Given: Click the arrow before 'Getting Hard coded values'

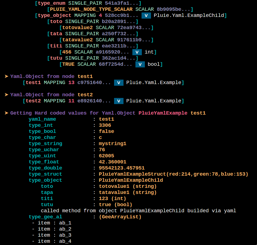Looking at the screenshot, I should (7, 113).
